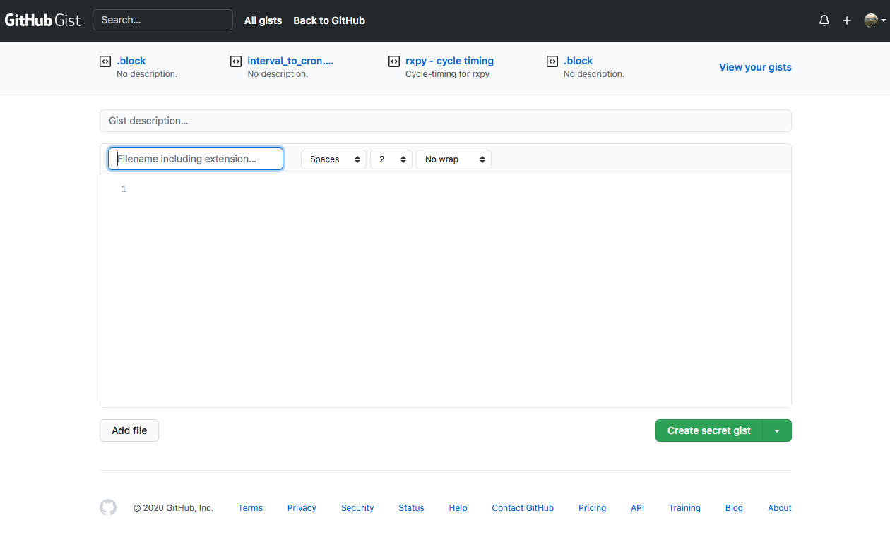
Task: Click the Gist description field
Action: click(445, 121)
